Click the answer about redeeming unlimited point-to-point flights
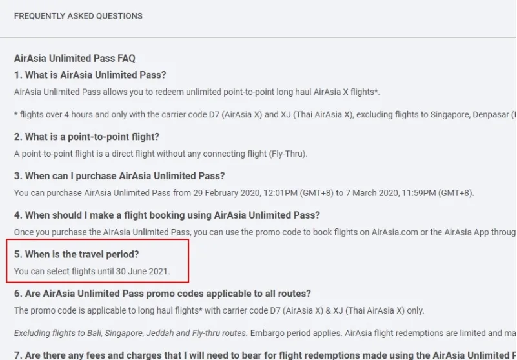The width and height of the screenshot is (517, 360). [x=197, y=92]
